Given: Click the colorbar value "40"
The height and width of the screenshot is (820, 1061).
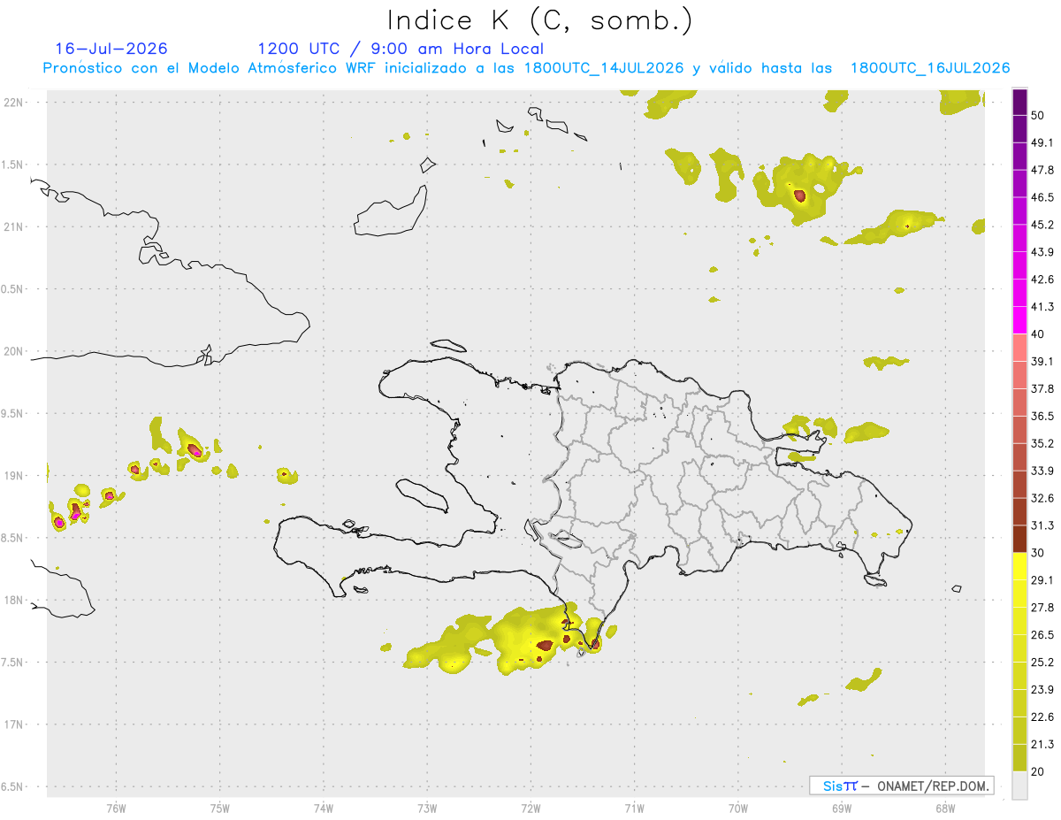Looking at the screenshot, I should tap(1038, 334).
